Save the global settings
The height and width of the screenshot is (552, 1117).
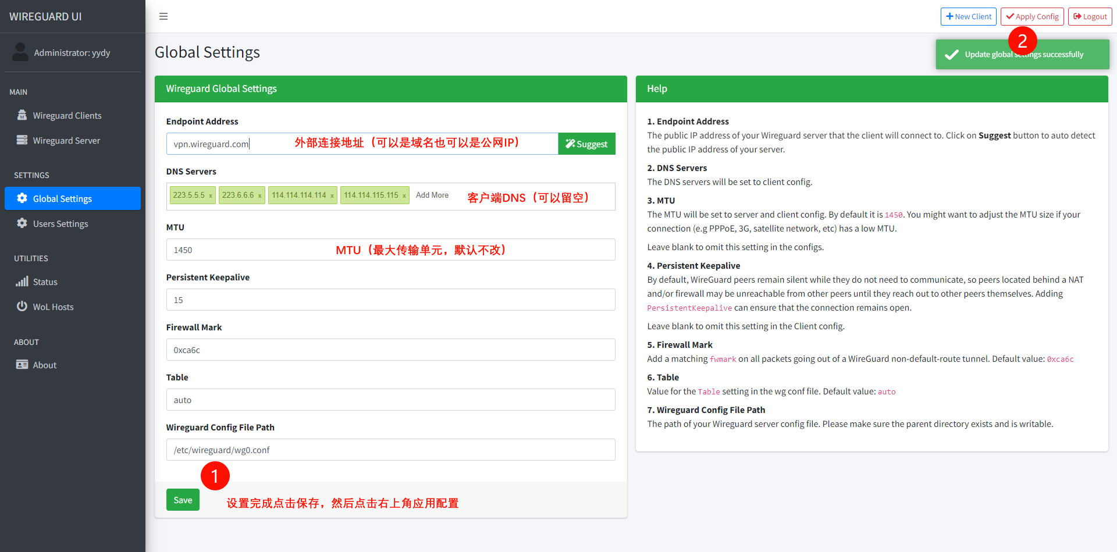[x=183, y=500]
